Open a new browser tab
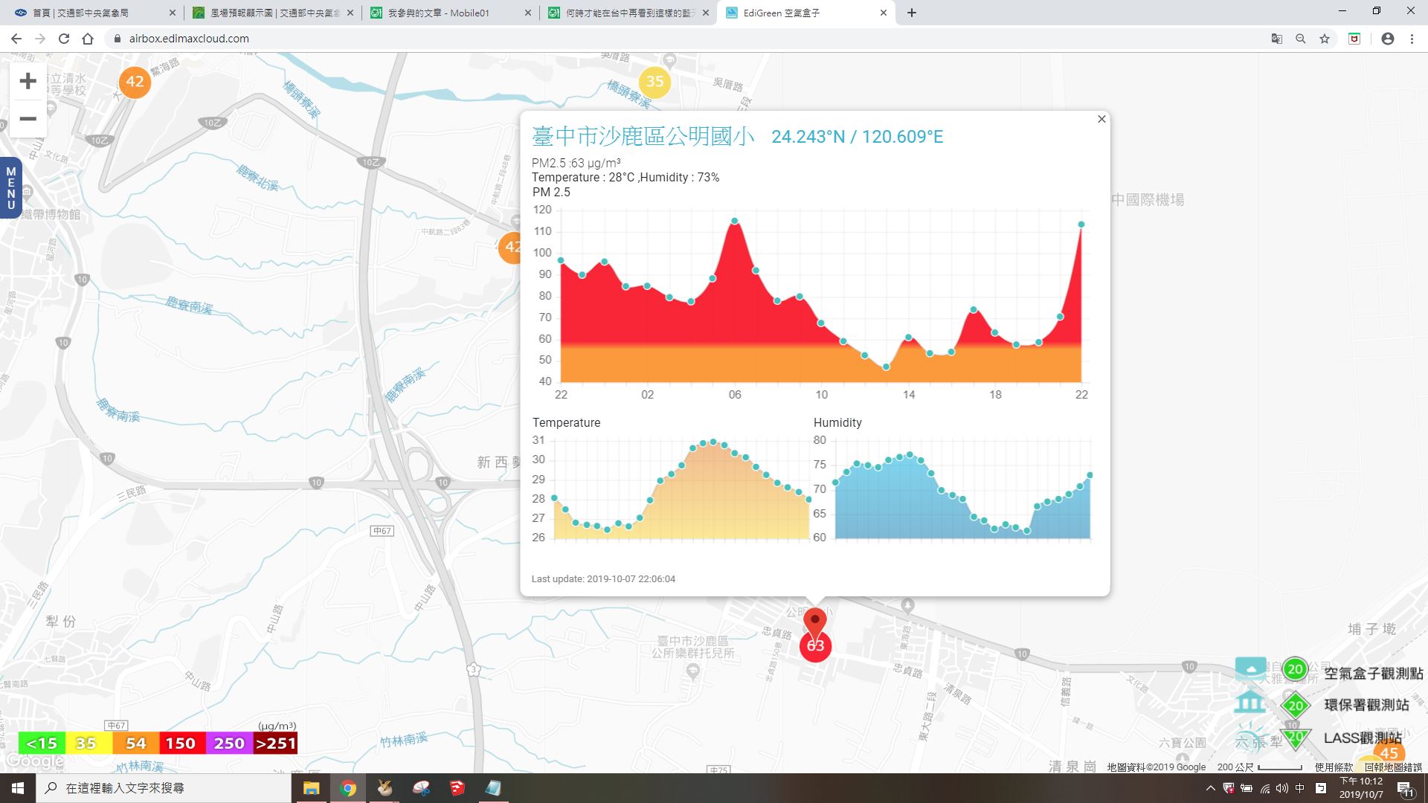This screenshot has width=1428, height=803. (x=912, y=13)
